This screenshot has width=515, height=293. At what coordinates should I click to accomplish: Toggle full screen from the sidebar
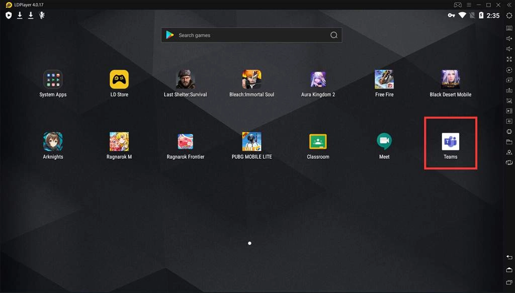coord(509,59)
